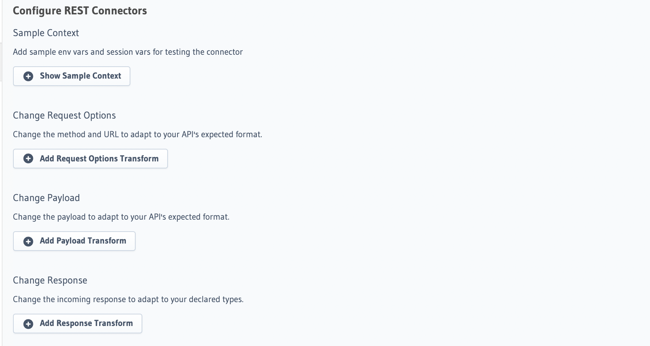Image resolution: width=650 pixels, height=346 pixels.
Task: Select the circular plus in the Sample Context button
Action: coord(28,76)
